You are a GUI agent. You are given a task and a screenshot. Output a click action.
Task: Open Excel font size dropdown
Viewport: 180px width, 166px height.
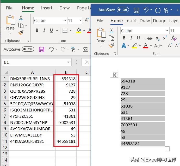(x=81, y=20)
